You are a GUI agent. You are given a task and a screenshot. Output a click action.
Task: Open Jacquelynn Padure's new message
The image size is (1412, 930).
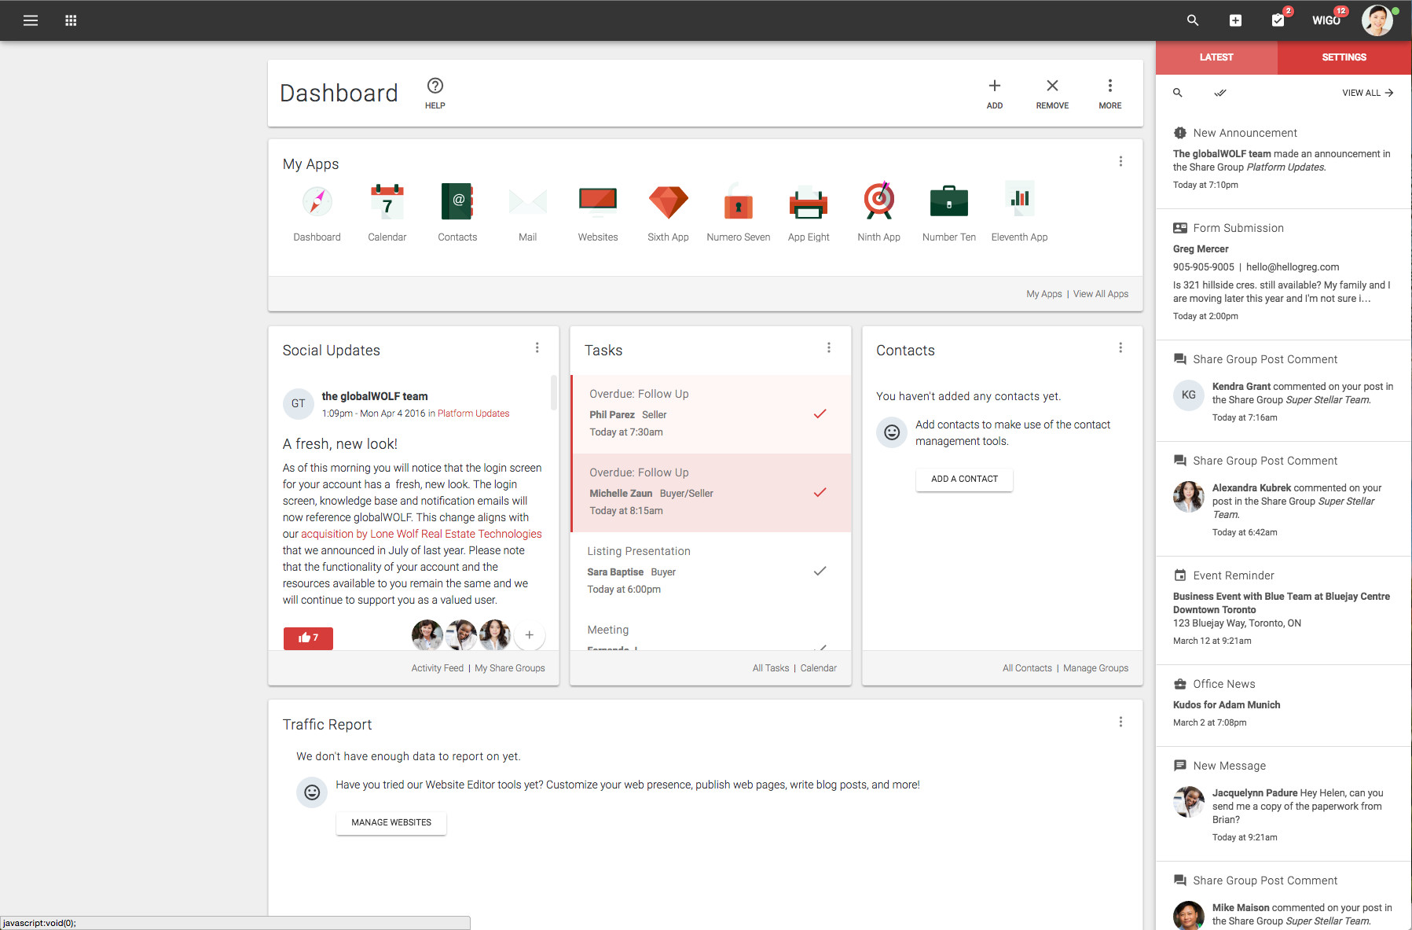tap(1284, 803)
